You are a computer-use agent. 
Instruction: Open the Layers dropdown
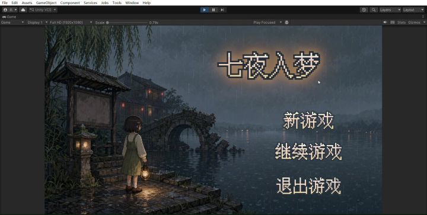(x=390, y=10)
